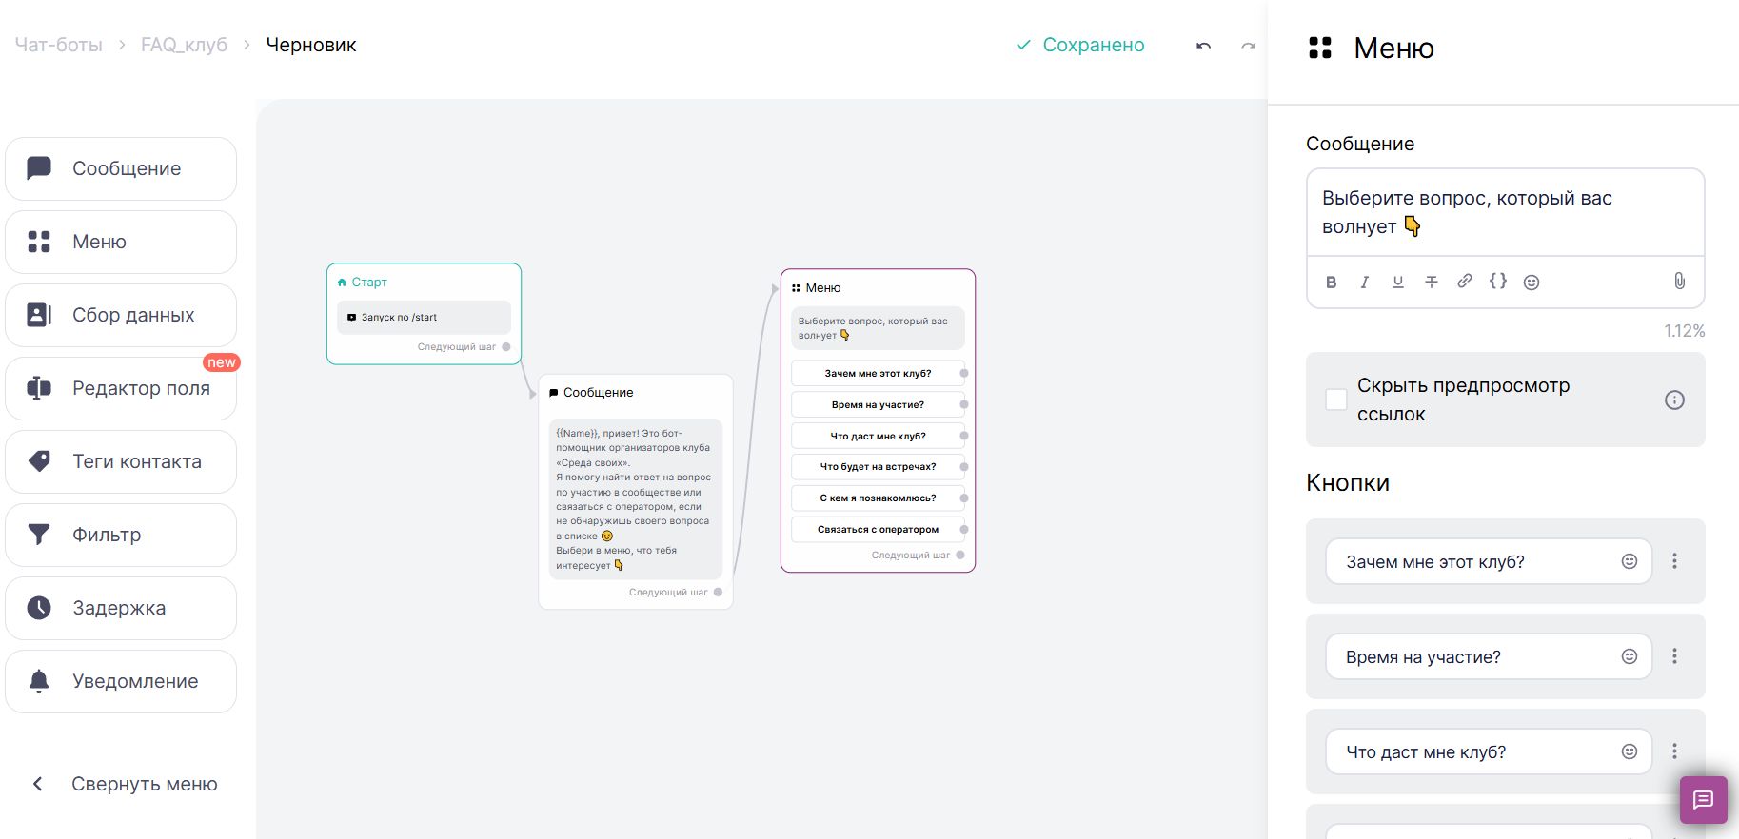Open options for 'Что даст мне клуб?' button
Screen dimensions: 1739x839
[1674, 751]
